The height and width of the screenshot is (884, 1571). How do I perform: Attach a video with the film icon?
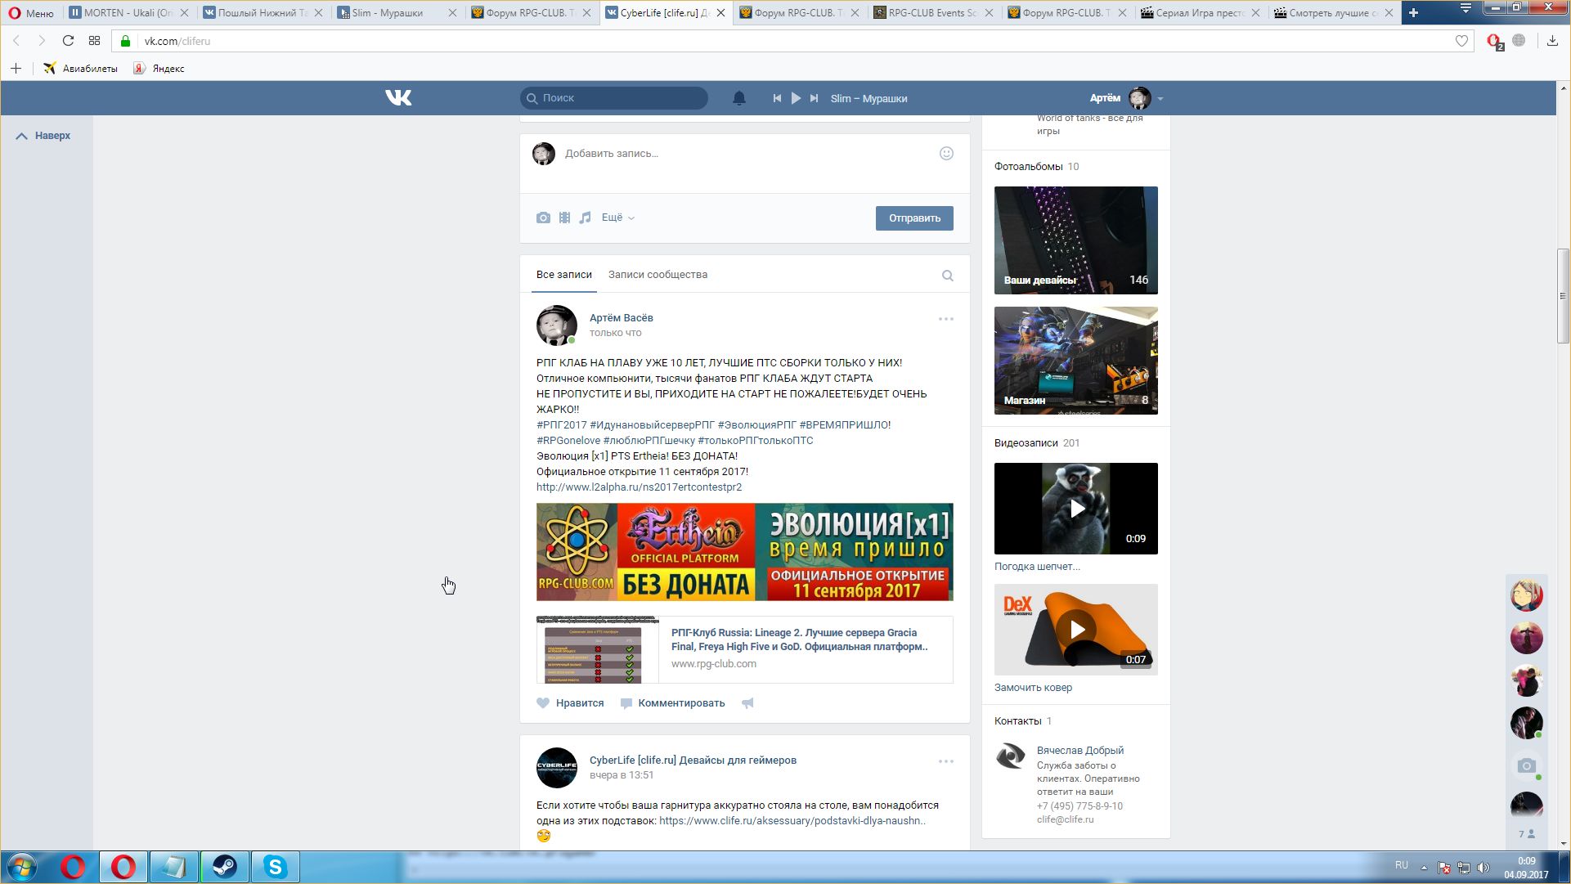pyautogui.click(x=564, y=218)
